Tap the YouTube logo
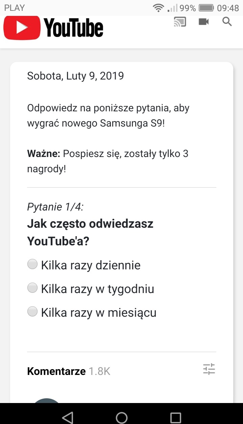The width and height of the screenshot is (243, 424). point(53,28)
